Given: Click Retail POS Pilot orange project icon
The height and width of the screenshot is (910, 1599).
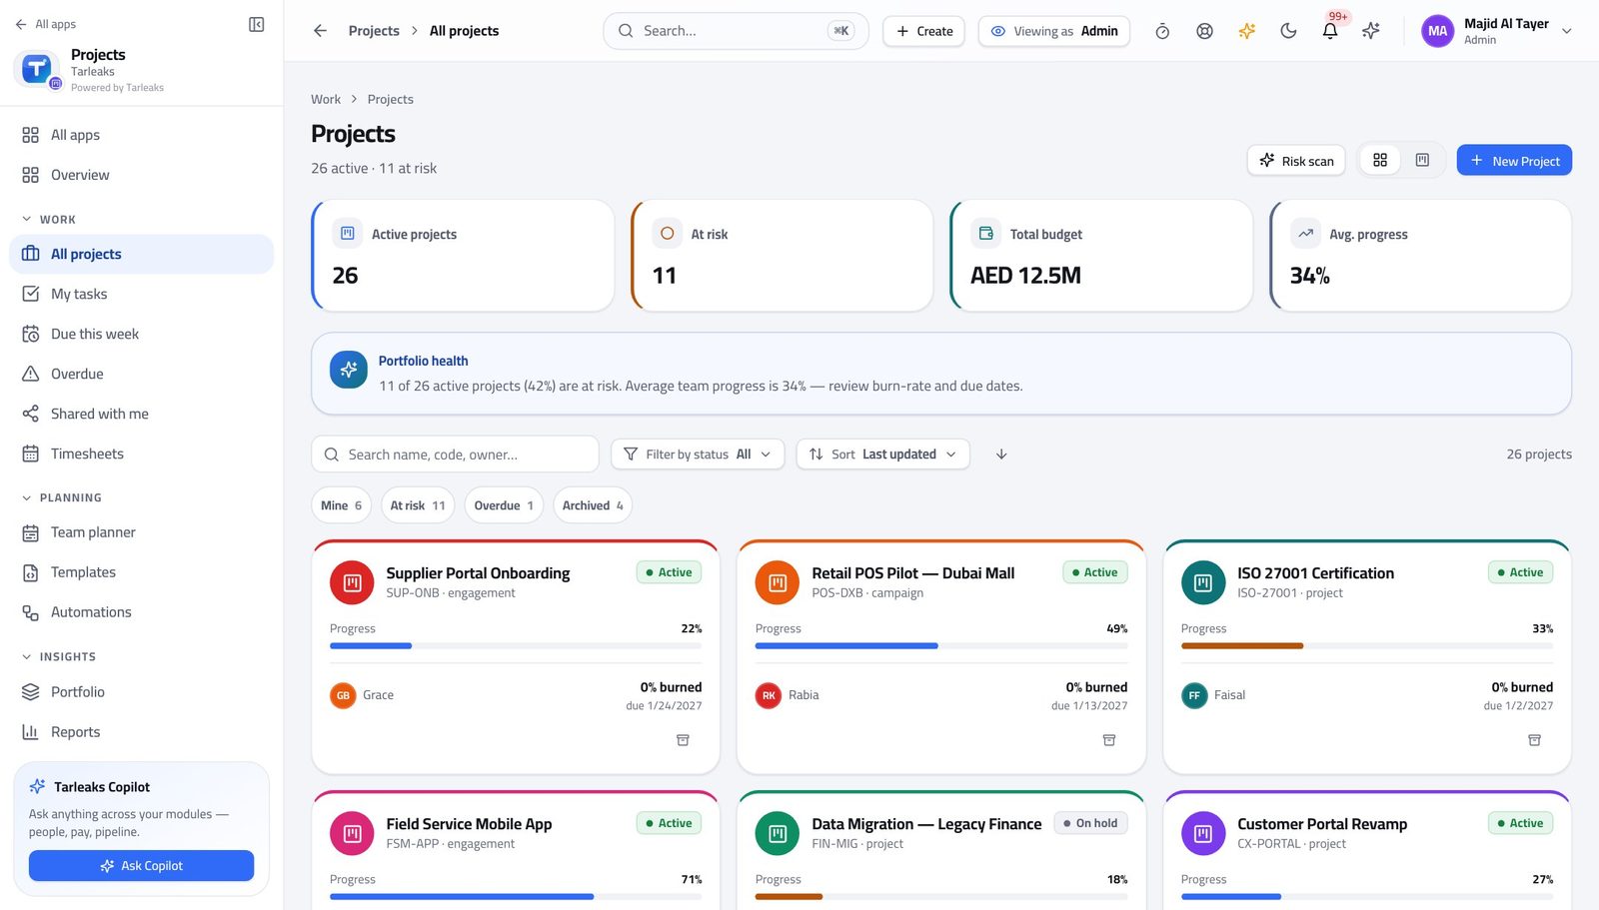Looking at the screenshot, I should pyautogui.click(x=778, y=583).
